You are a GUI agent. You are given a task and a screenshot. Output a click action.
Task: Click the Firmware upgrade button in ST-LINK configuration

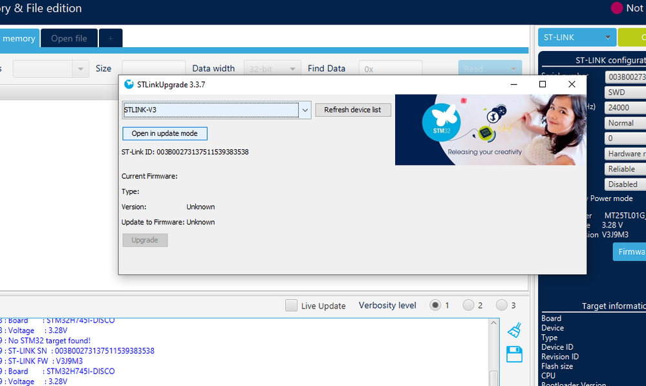point(630,252)
